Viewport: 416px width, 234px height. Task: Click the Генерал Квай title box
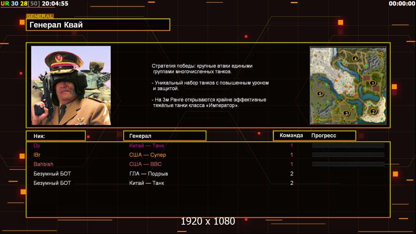(x=98, y=25)
